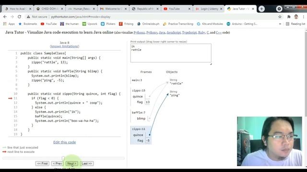Switch to the Republic of tab
Screen dimensions: 307x172
pyautogui.click(x=145, y=9)
